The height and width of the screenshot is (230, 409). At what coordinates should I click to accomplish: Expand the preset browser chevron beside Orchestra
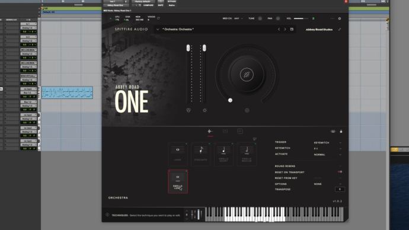coord(158,30)
